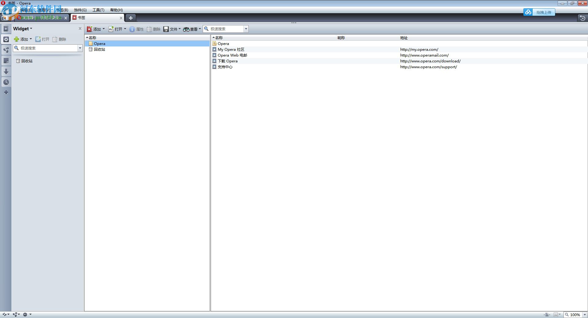Click the cloud 拖拽上传 upload button
This screenshot has height=318, width=588.
pyautogui.click(x=539, y=12)
